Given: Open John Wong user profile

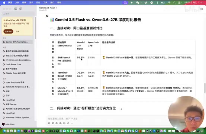Looking at the screenshot, I should click(8, 124).
